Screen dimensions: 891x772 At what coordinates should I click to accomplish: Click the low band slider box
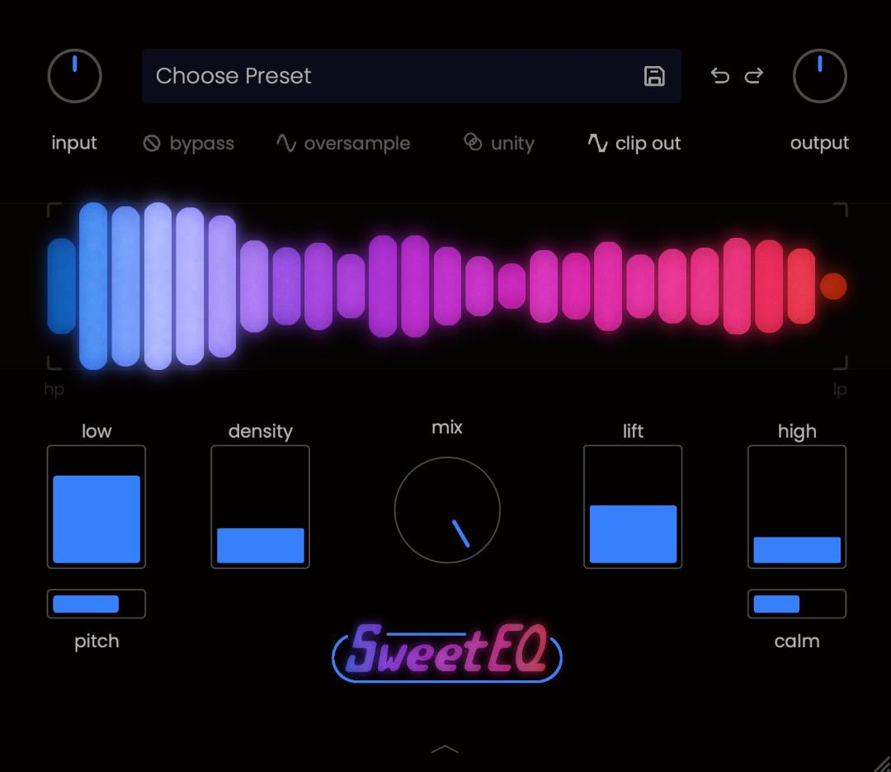(x=97, y=507)
